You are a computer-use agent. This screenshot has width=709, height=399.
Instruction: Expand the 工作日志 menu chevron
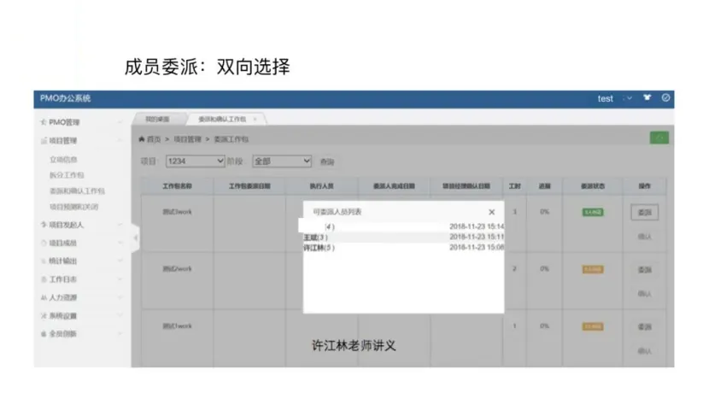click(120, 279)
